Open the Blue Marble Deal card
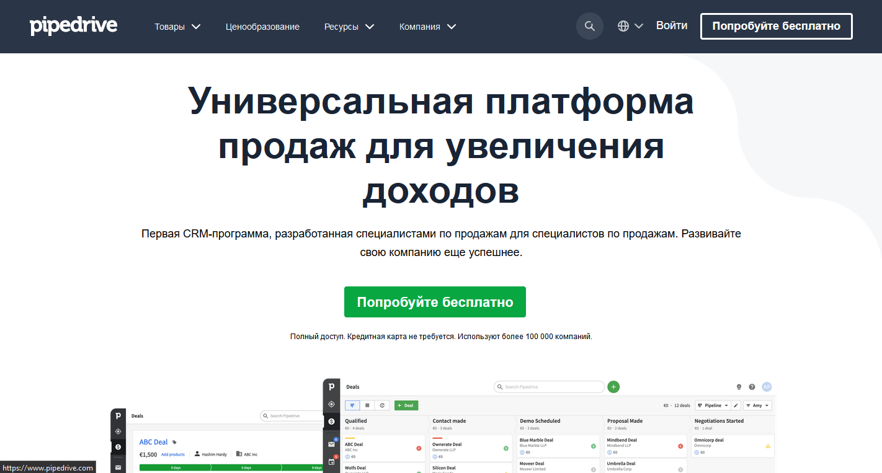Image resolution: width=882 pixels, height=473 pixels. [x=558, y=446]
